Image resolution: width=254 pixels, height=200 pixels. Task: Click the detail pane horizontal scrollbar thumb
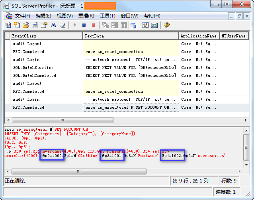click(79, 171)
